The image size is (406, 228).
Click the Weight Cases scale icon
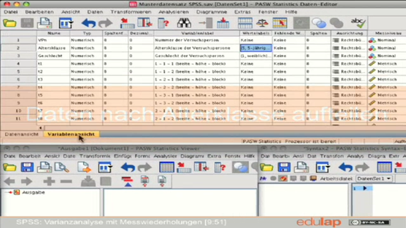[262, 23]
